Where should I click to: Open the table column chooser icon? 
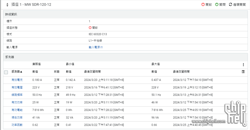tap(243, 72)
